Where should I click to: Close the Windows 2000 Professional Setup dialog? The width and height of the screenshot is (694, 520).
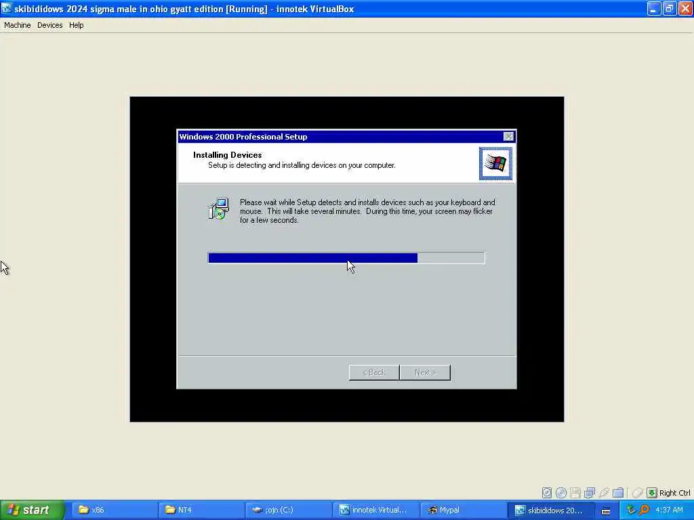click(508, 137)
